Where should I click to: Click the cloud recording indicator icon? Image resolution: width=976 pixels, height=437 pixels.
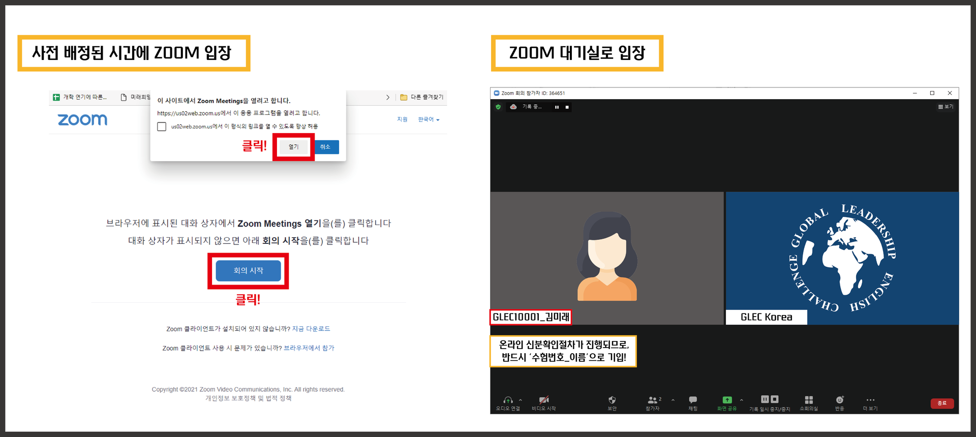[513, 107]
